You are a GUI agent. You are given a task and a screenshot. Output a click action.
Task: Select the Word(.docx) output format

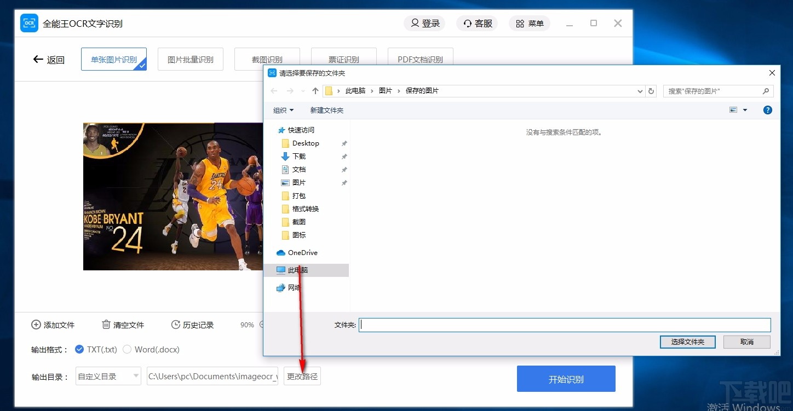click(127, 349)
